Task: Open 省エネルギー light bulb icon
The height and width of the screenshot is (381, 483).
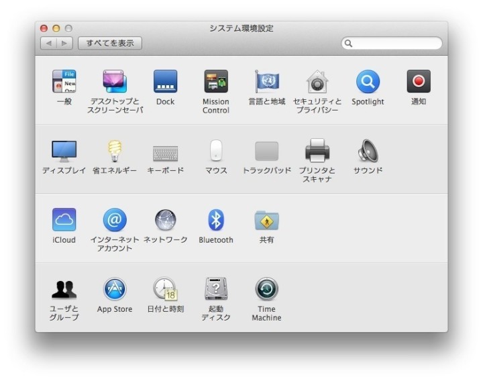Action: point(115,151)
